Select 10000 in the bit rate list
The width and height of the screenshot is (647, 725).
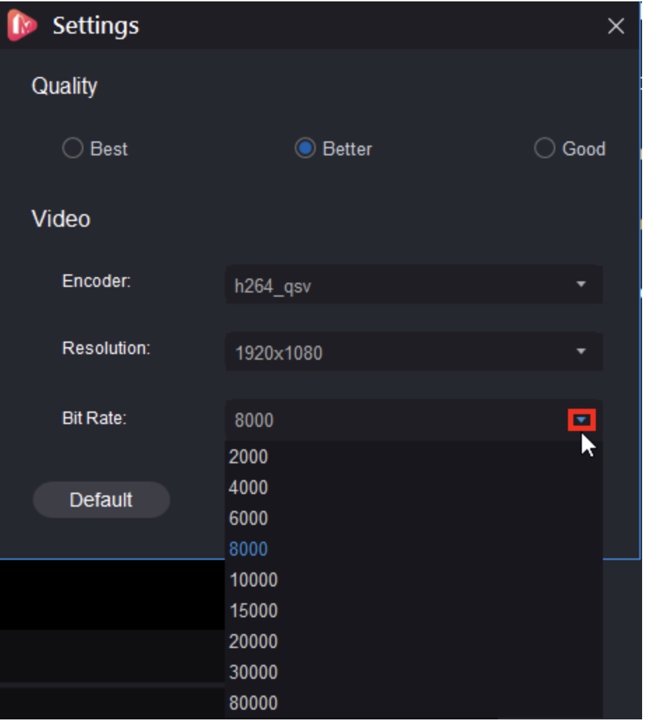pos(415,582)
